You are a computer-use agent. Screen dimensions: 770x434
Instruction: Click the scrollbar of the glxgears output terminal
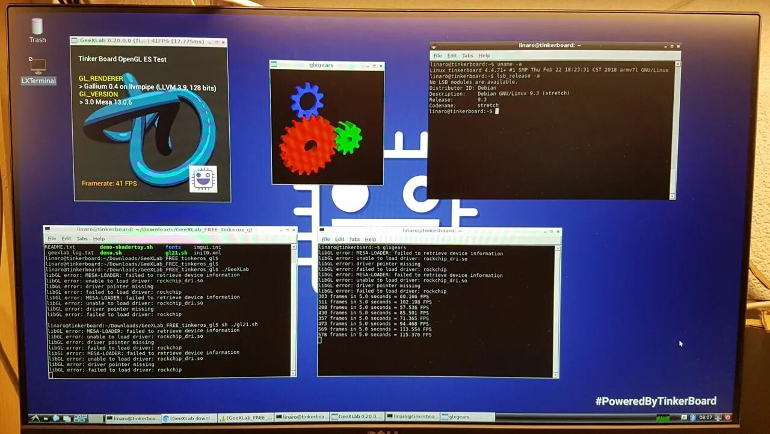[x=558, y=310]
